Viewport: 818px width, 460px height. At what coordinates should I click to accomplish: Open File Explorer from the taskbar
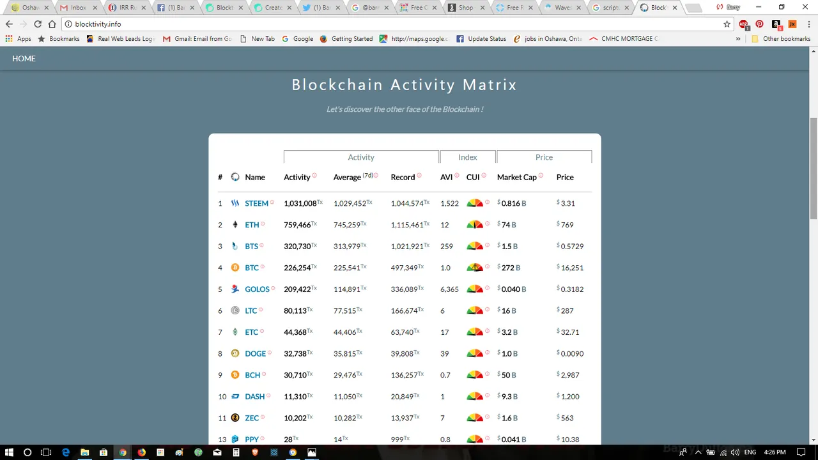tap(84, 452)
